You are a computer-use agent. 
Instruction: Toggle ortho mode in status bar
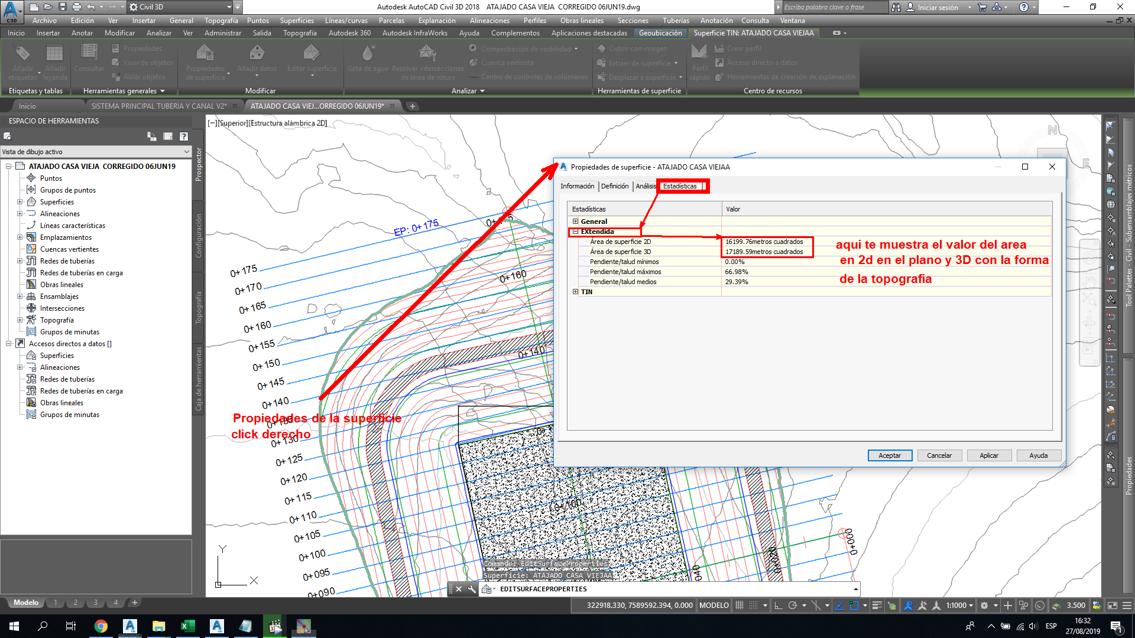click(778, 606)
